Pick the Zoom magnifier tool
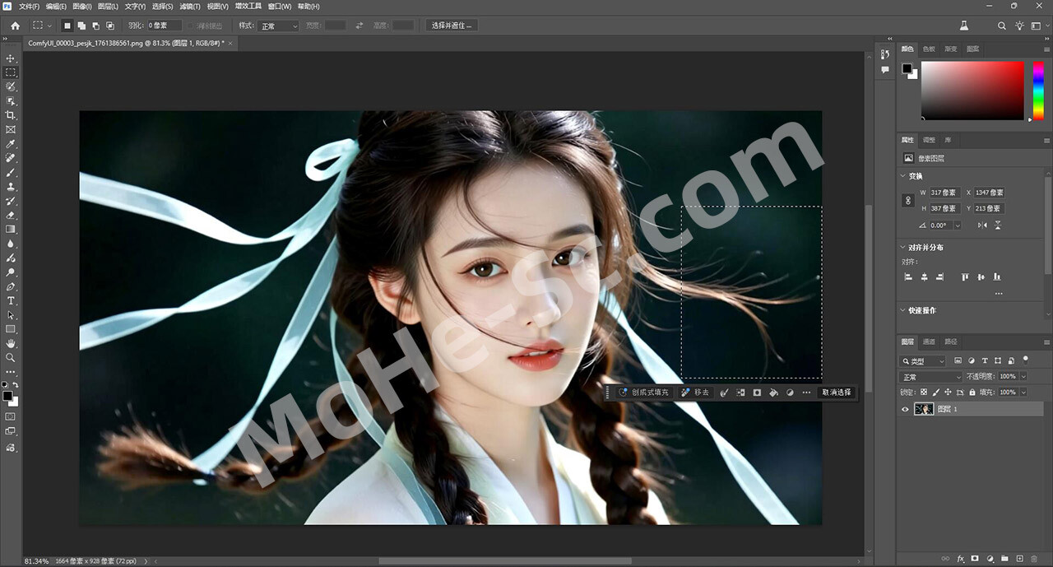The width and height of the screenshot is (1053, 567). pyautogui.click(x=11, y=358)
